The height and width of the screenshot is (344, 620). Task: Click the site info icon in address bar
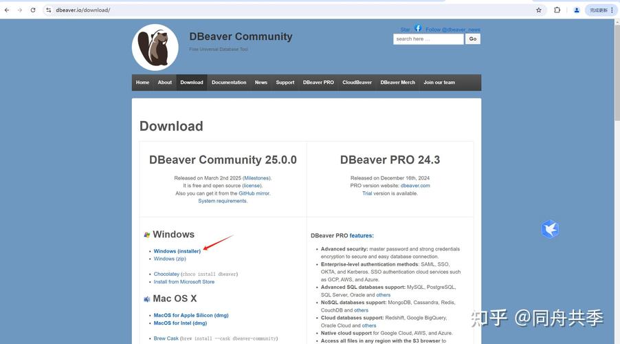[x=49, y=10]
